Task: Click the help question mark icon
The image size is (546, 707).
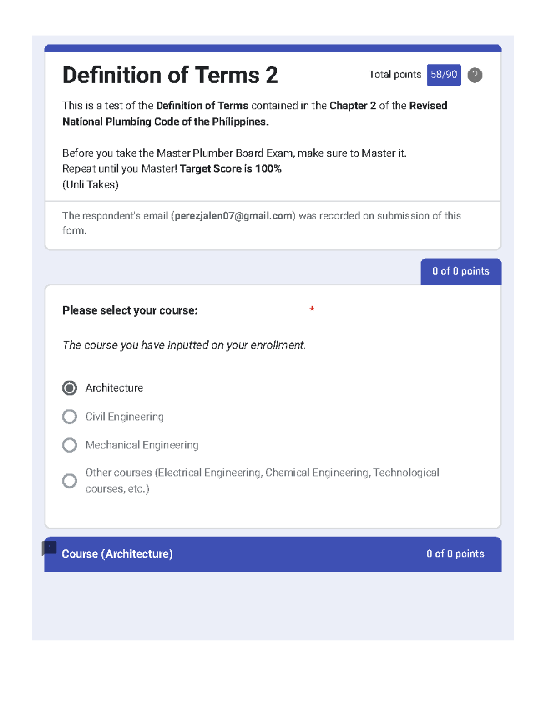Action: [475, 75]
